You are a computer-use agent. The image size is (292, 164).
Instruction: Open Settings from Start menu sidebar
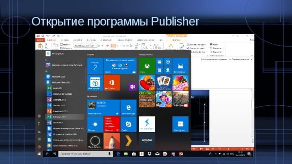(x=39, y=139)
